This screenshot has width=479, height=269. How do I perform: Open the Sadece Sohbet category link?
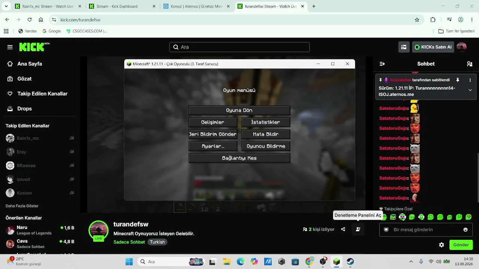129,242
